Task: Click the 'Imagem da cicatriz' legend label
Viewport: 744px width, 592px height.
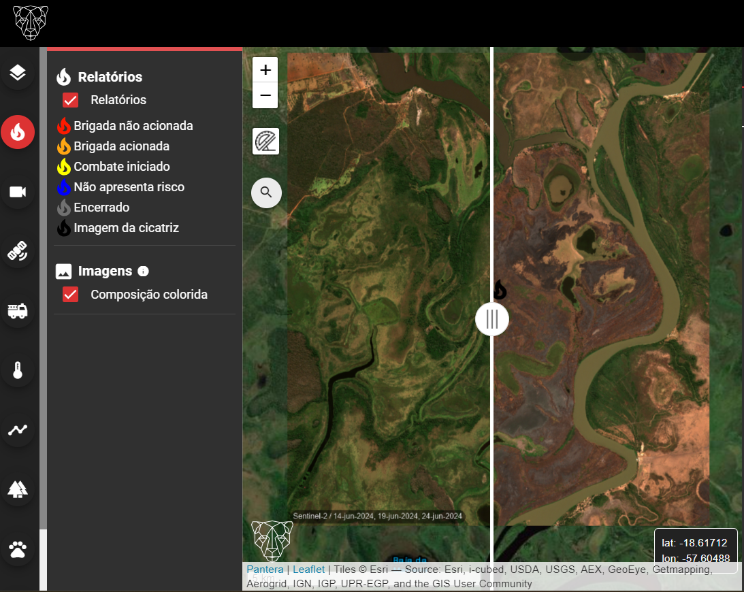Action: click(x=126, y=228)
